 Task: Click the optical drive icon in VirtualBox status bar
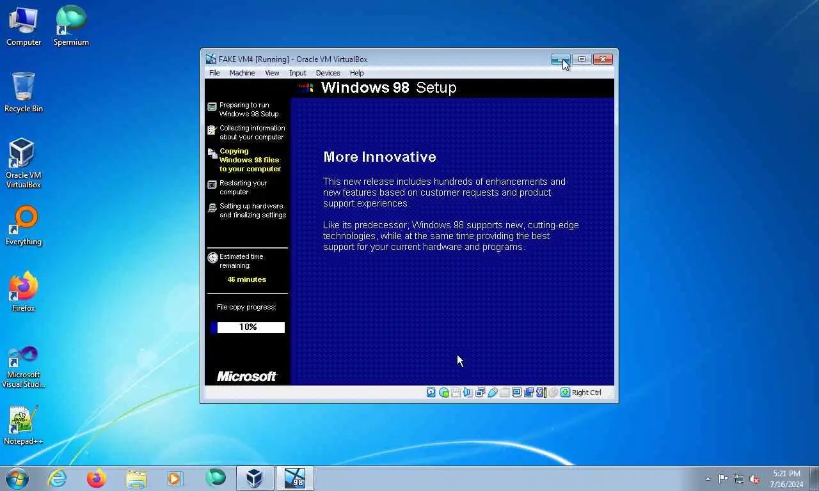tap(444, 393)
